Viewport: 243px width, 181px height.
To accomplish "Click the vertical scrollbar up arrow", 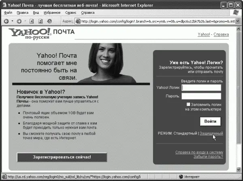I will coord(239,29).
